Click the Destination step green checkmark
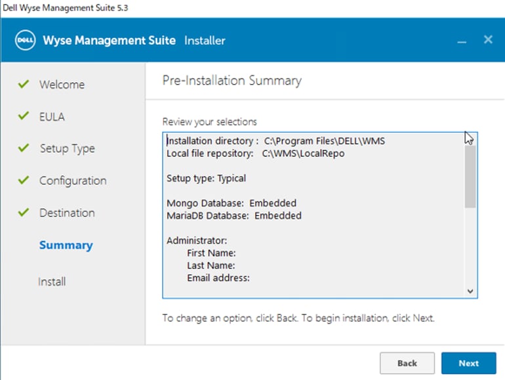This screenshot has width=505, height=380. click(x=24, y=213)
